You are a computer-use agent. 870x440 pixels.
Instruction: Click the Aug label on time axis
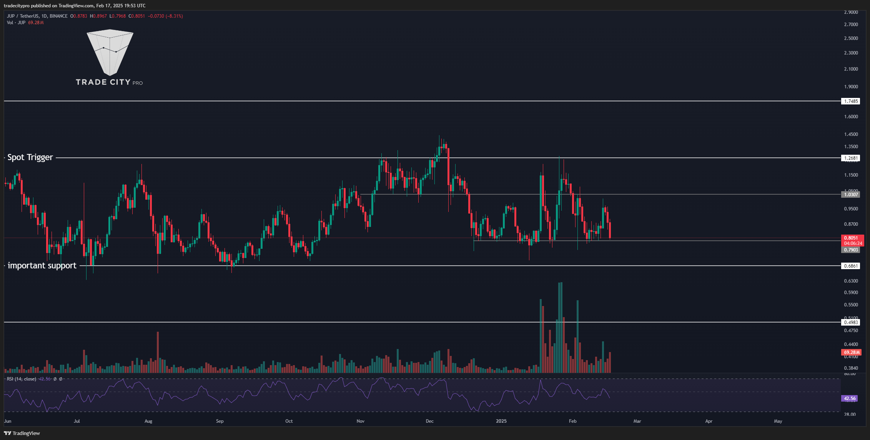[x=148, y=421]
